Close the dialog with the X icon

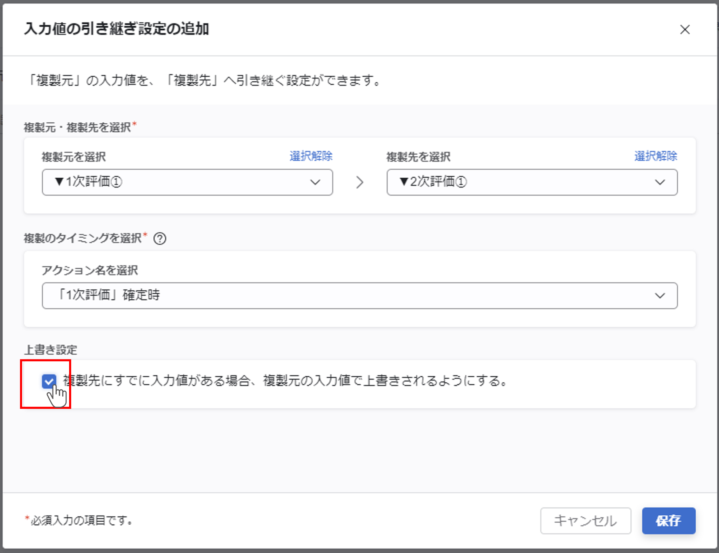[x=685, y=30]
